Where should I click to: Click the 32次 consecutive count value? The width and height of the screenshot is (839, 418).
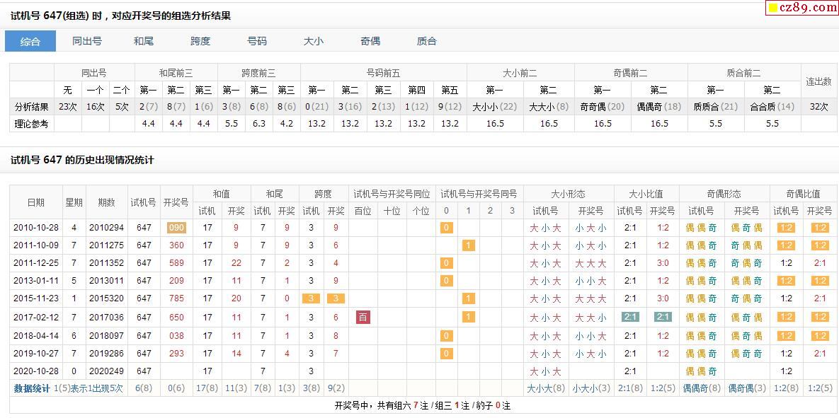pos(818,107)
